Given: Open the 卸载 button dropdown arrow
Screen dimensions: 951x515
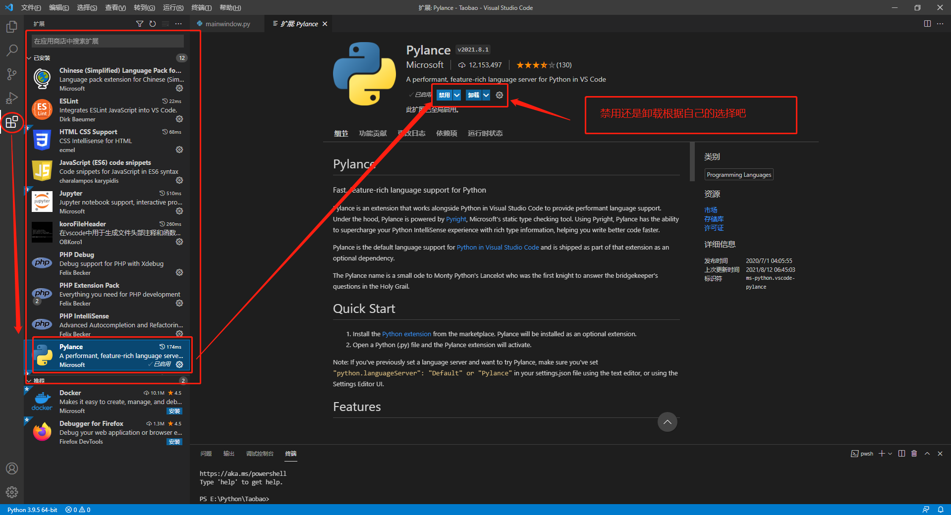Looking at the screenshot, I should coord(486,95).
